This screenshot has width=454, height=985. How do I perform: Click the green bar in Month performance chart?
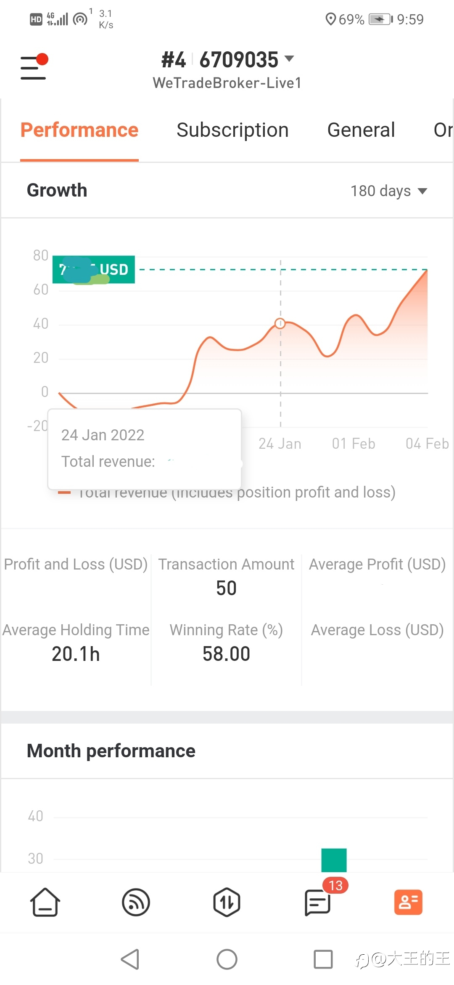pyautogui.click(x=334, y=860)
